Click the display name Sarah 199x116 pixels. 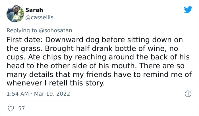(x=34, y=10)
